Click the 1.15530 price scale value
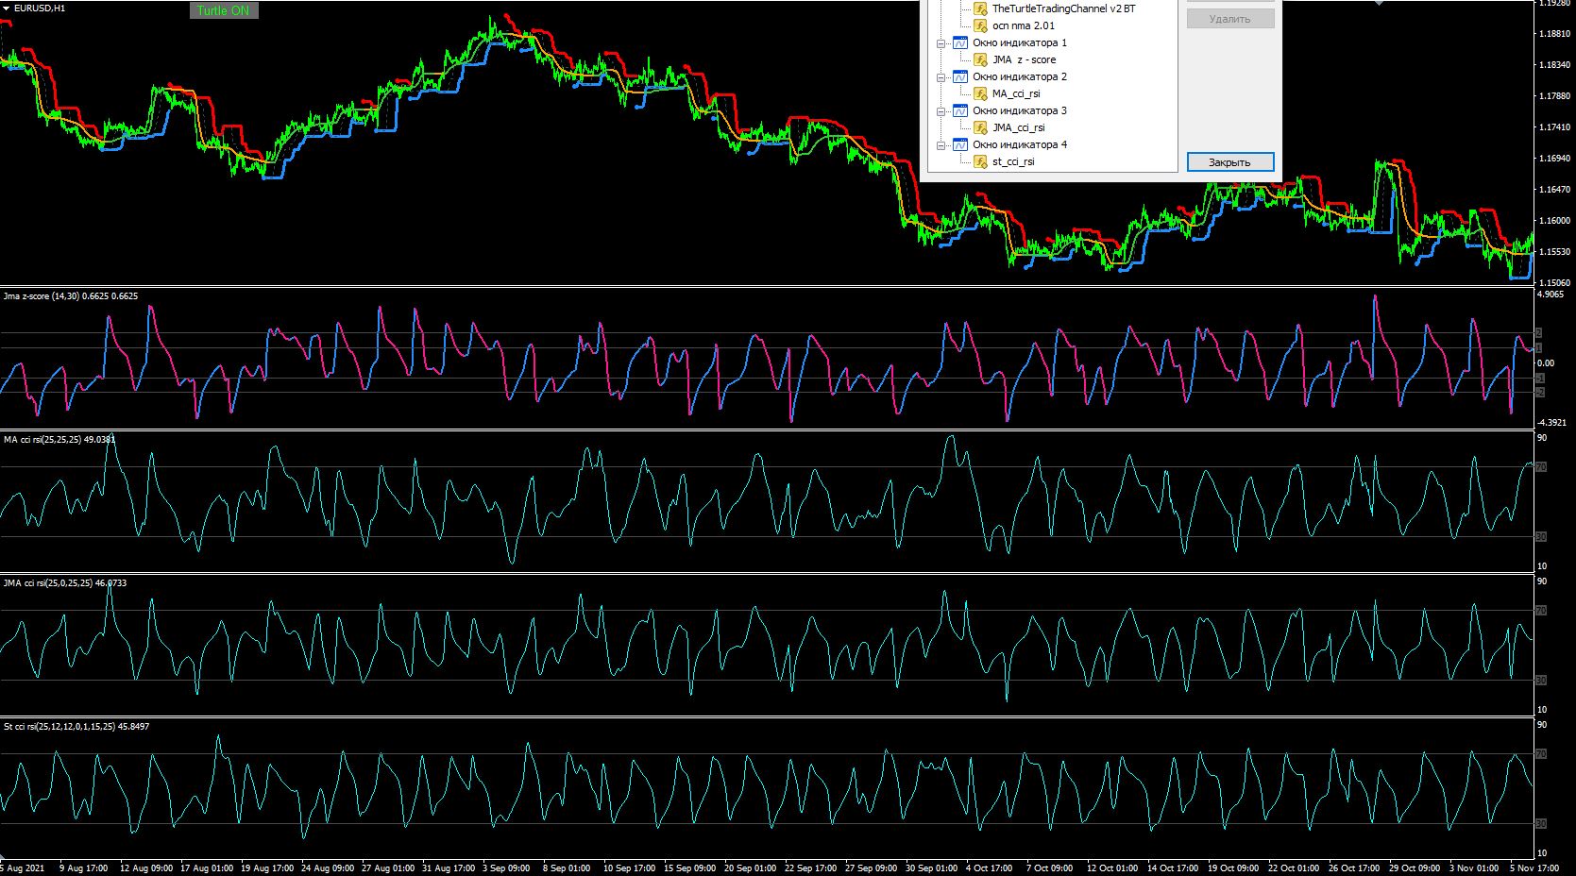 1555,252
